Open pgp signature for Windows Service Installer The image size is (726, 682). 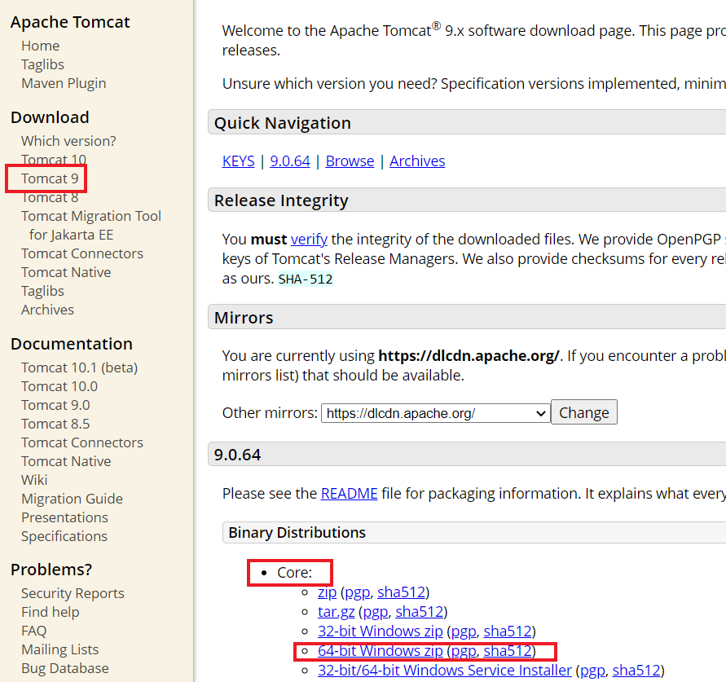point(592,671)
